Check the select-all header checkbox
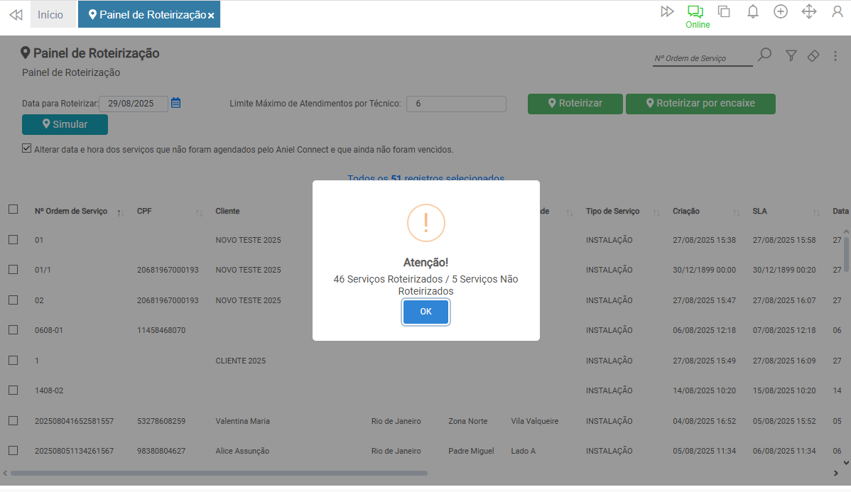Screen dimensions: 851x492 coord(13,209)
